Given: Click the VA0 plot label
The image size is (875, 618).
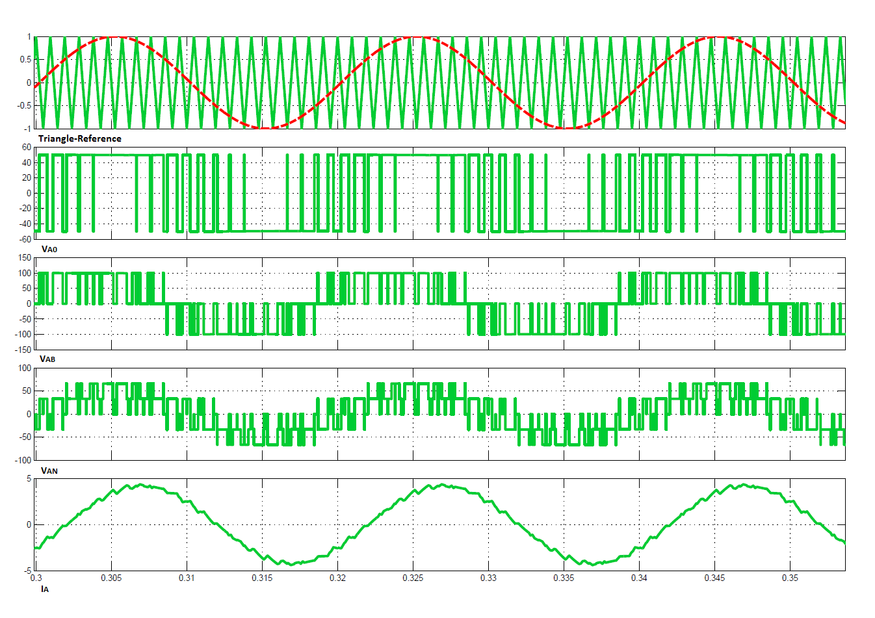Looking at the screenshot, I should point(49,249).
